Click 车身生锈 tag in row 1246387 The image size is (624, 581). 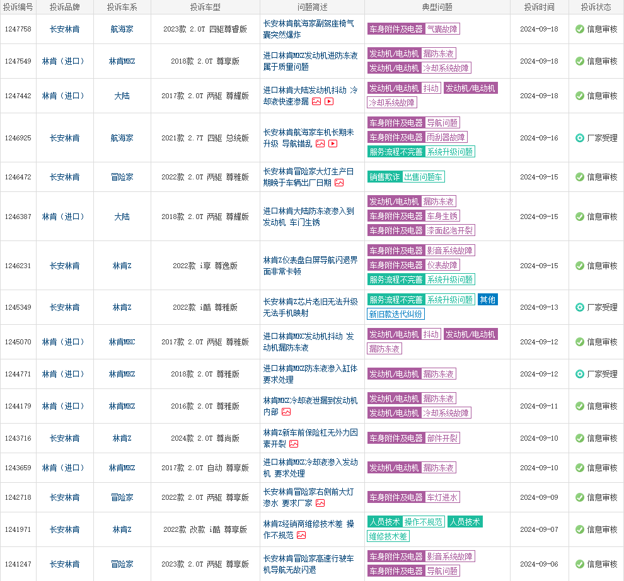[x=442, y=216]
